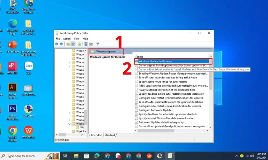Select the 'Configure Automatic Updates' setting
This screenshot has height=160, width=268.
[x=154, y=110]
